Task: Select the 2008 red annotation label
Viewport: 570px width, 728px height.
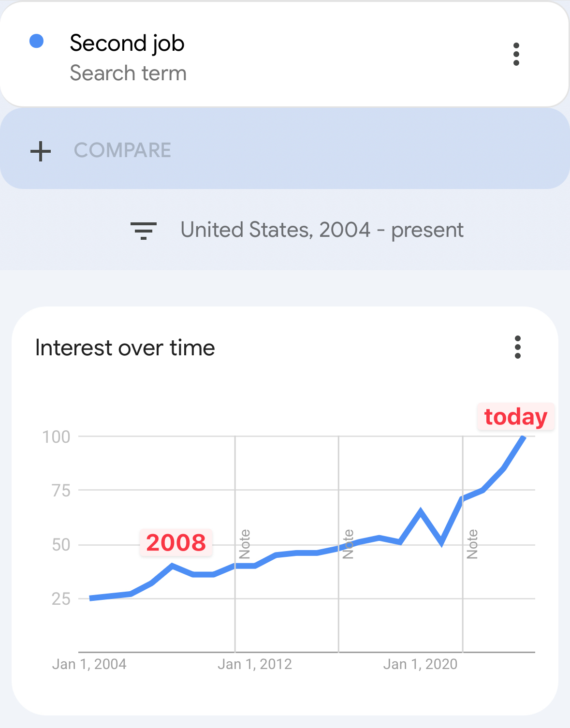Action: [176, 542]
